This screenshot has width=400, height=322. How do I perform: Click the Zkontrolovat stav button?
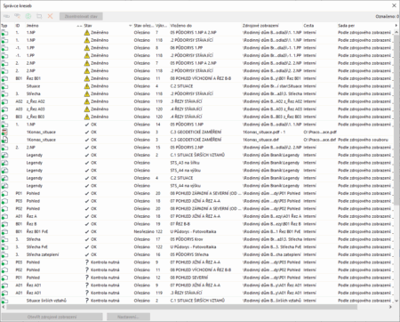(x=81, y=16)
